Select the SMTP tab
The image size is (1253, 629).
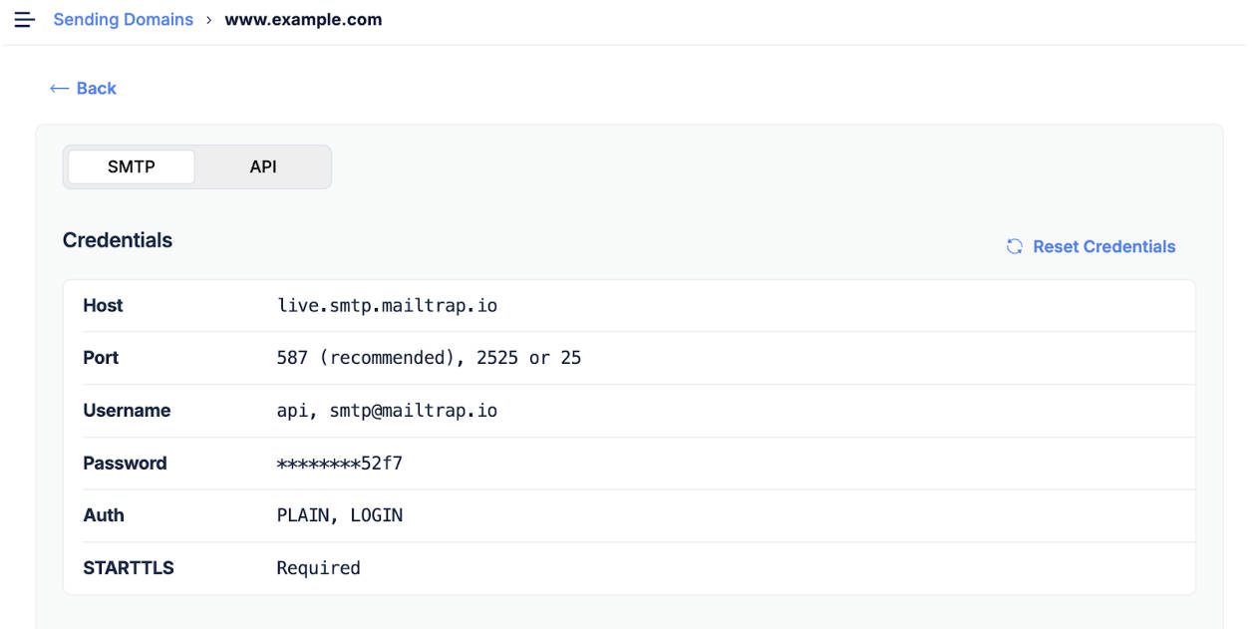coord(130,166)
